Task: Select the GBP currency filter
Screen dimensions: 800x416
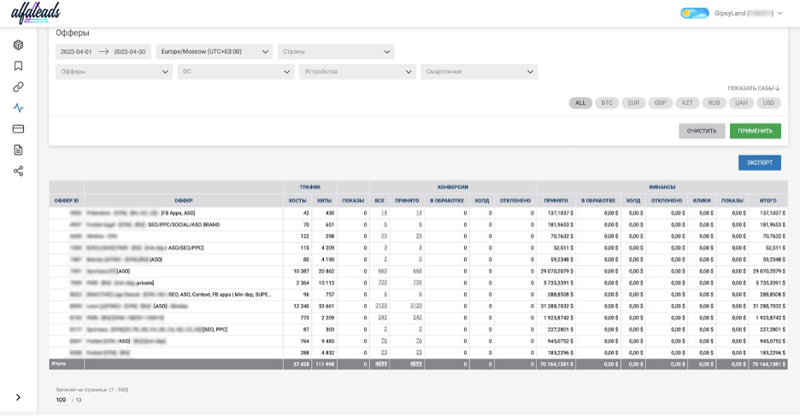Action: [x=660, y=103]
